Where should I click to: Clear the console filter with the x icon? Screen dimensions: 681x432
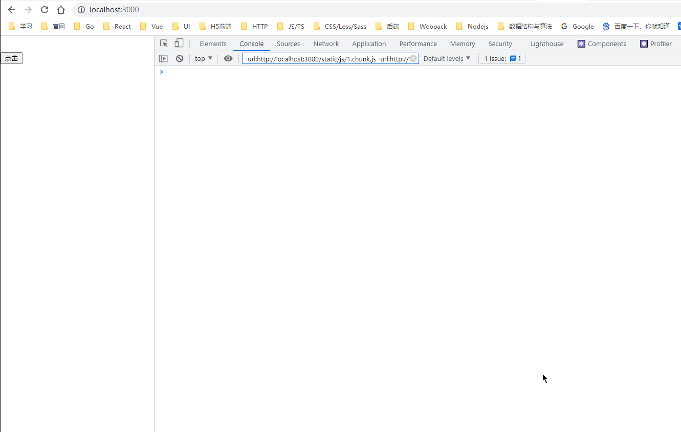[x=413, y=58]
